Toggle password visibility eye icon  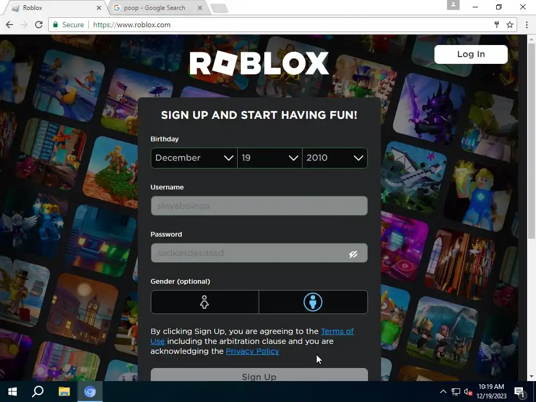[x=353, y=254]
